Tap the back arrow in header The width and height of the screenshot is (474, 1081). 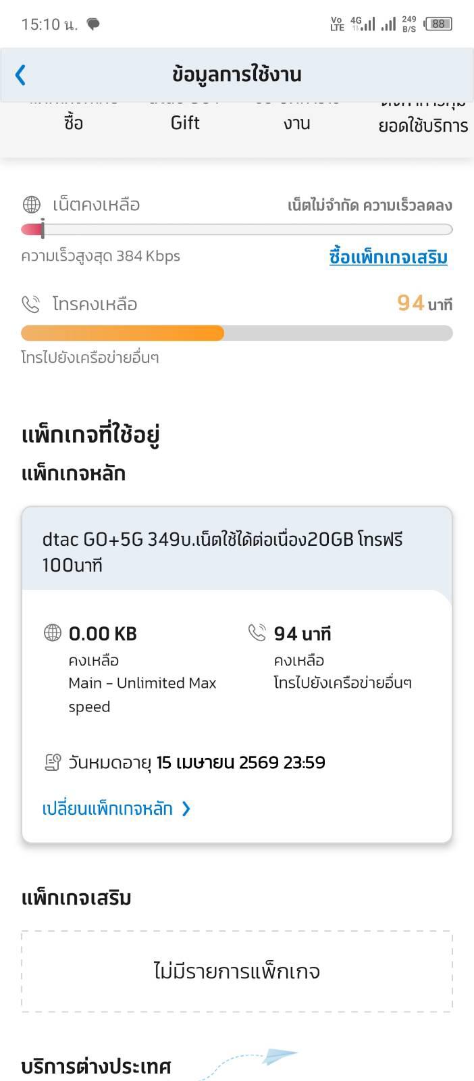[x=21, y=74]
